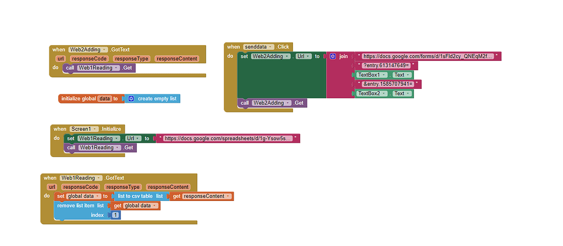563x246 pixels.
Task: Expand get responseContent variable dropdown
Action: 229,197
